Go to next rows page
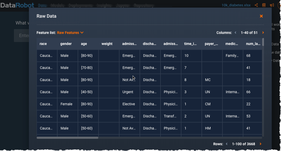This screenshot has height=151, width=281. 260,144
